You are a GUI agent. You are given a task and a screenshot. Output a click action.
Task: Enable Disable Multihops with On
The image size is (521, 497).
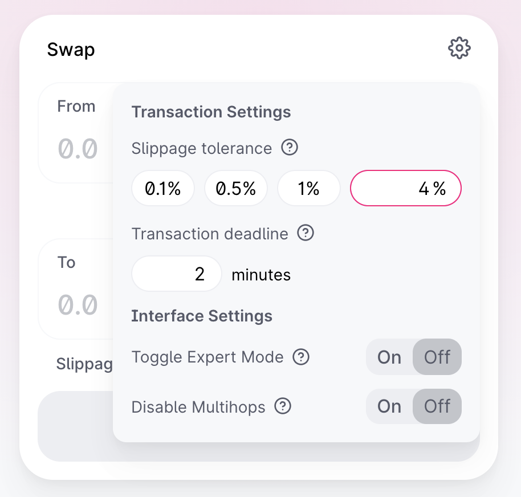click(x=389, y=406)
